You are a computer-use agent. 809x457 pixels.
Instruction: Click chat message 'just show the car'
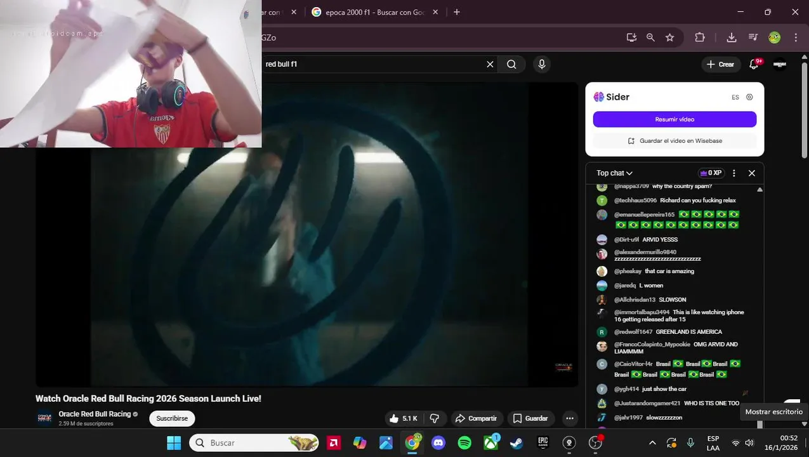coord(664,389)
